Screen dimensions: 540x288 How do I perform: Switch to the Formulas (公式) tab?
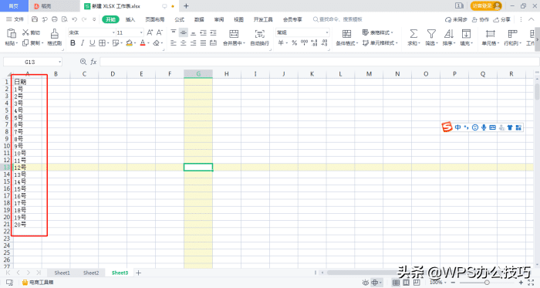pos(180,19)
